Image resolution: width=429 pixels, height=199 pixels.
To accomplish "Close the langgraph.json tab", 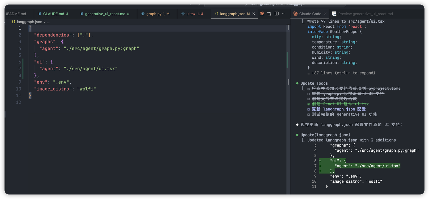I will pyautogui.click(x=254, y=14).
